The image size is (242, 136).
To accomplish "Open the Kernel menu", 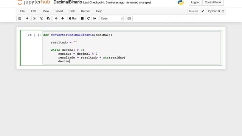I will click(85, 11).
